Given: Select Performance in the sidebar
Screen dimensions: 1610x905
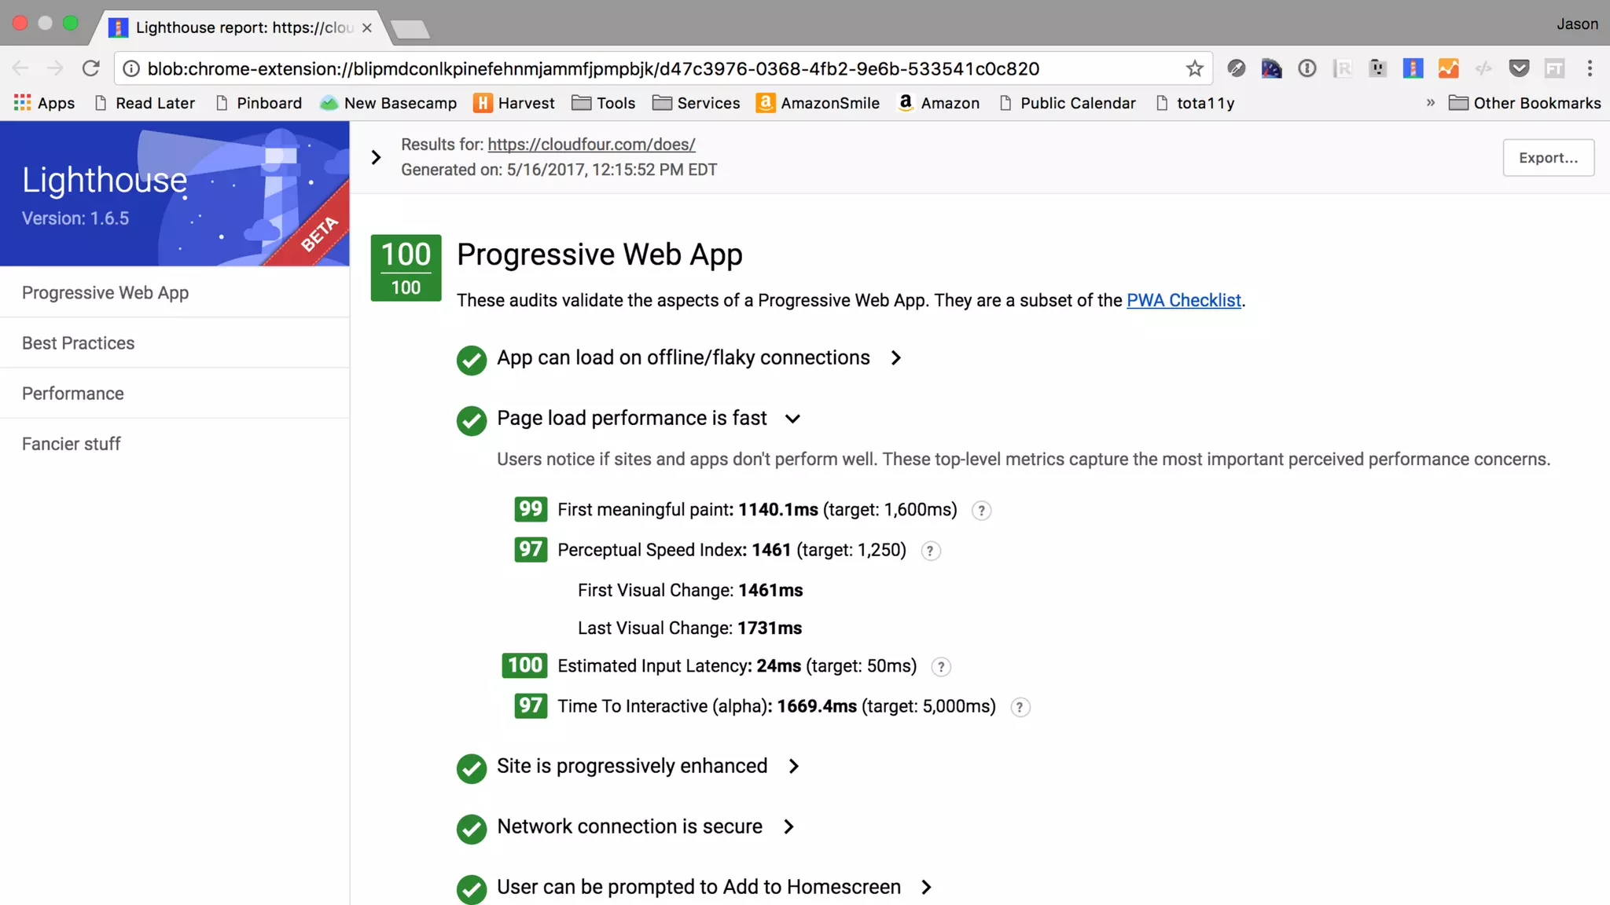Looking at the screenshot, I should [x=72, y=394].
